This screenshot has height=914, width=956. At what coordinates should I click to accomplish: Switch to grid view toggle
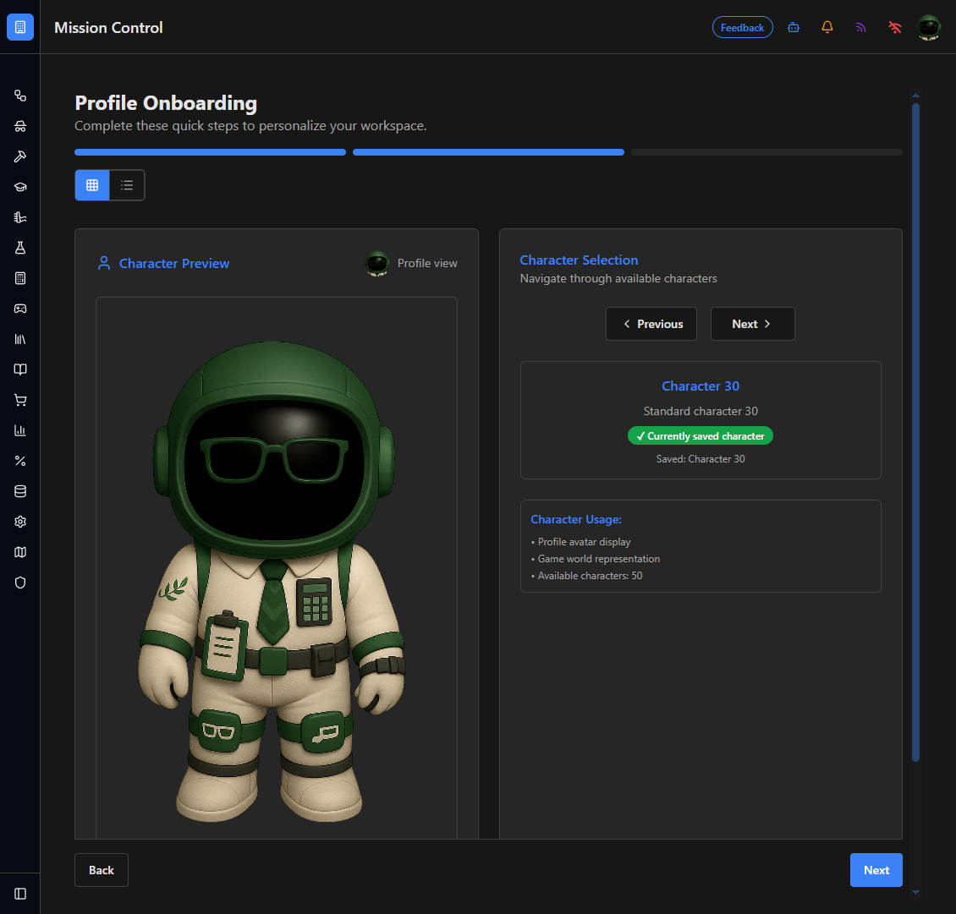92,185
